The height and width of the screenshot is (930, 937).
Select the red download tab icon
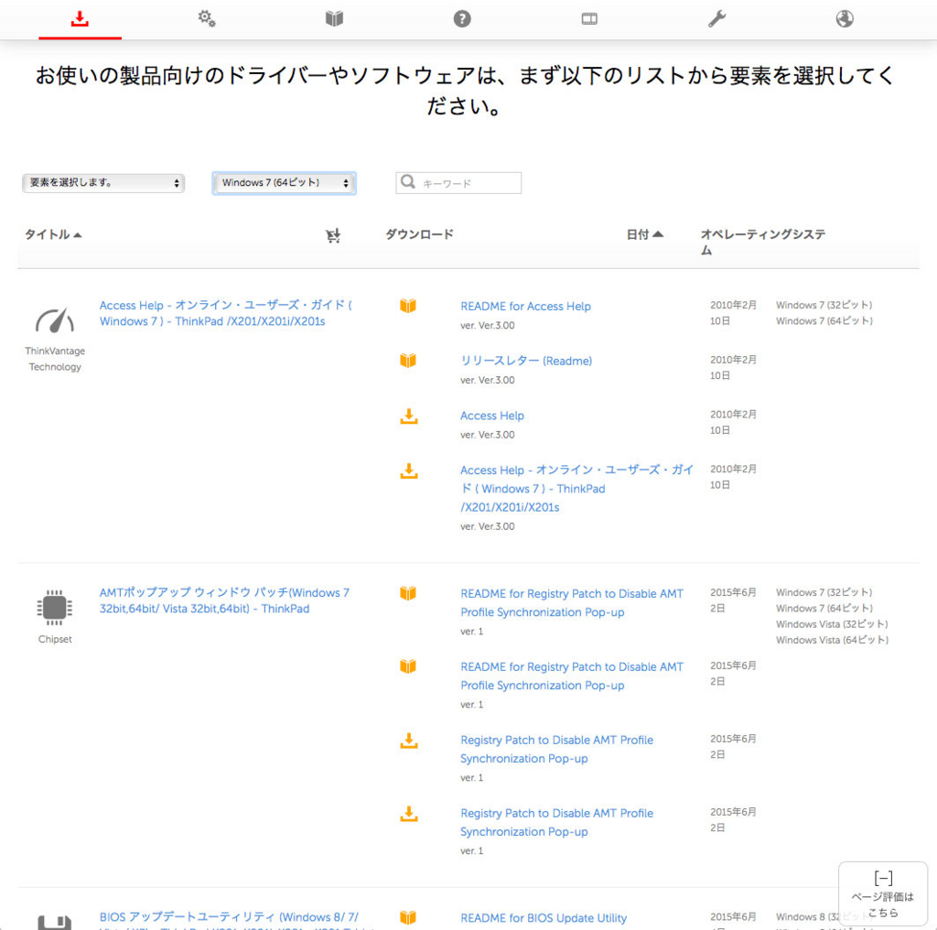pos(80,17)
